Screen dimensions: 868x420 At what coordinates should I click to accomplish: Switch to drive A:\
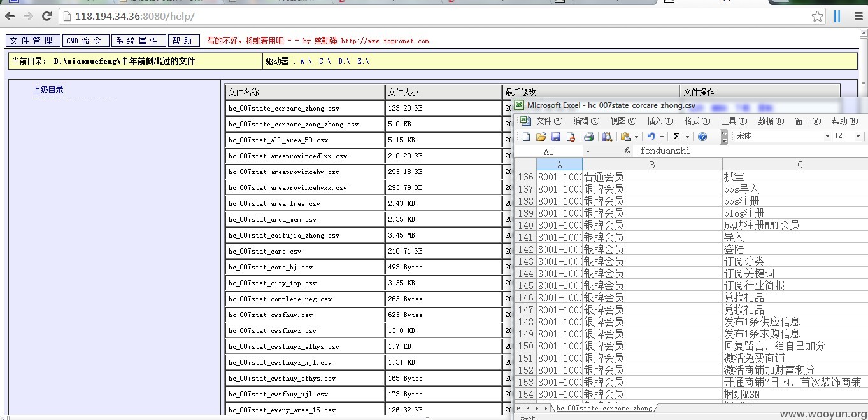click(306, 62)
